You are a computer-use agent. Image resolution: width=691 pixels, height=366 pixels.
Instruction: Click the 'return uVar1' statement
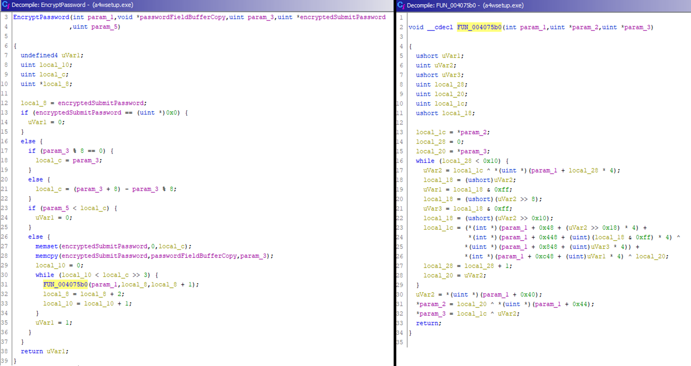click(x=38, y=351)
